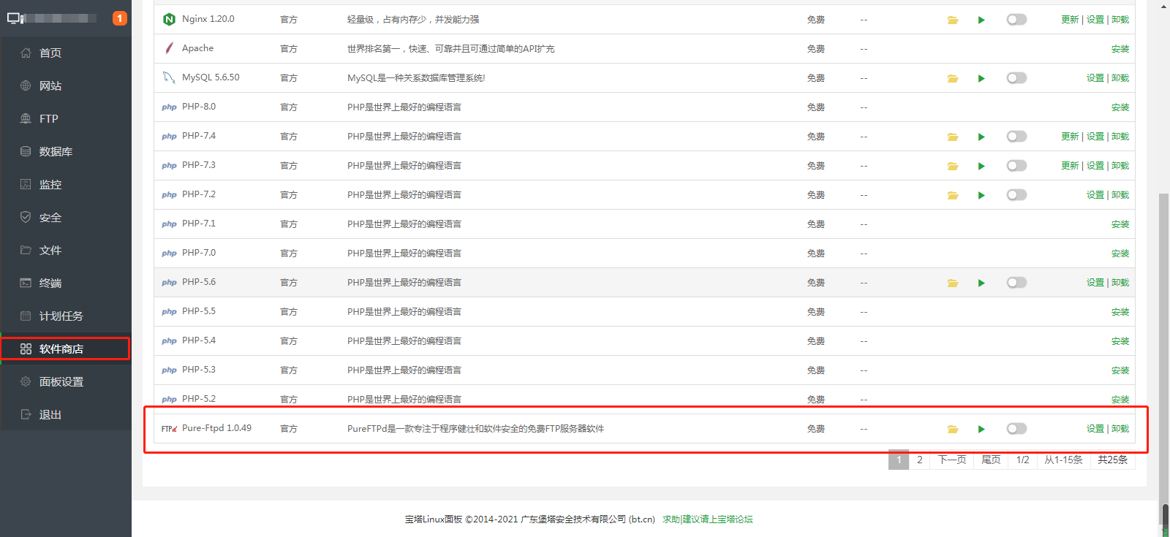
Task: Click 卸载 for PHP-7.3
Action: pos(1120,166)
